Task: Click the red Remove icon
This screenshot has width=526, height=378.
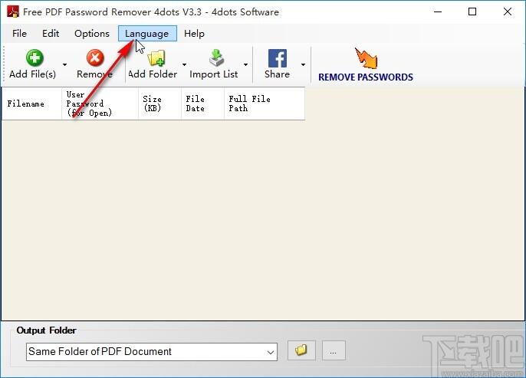Action: click(95, 58)
